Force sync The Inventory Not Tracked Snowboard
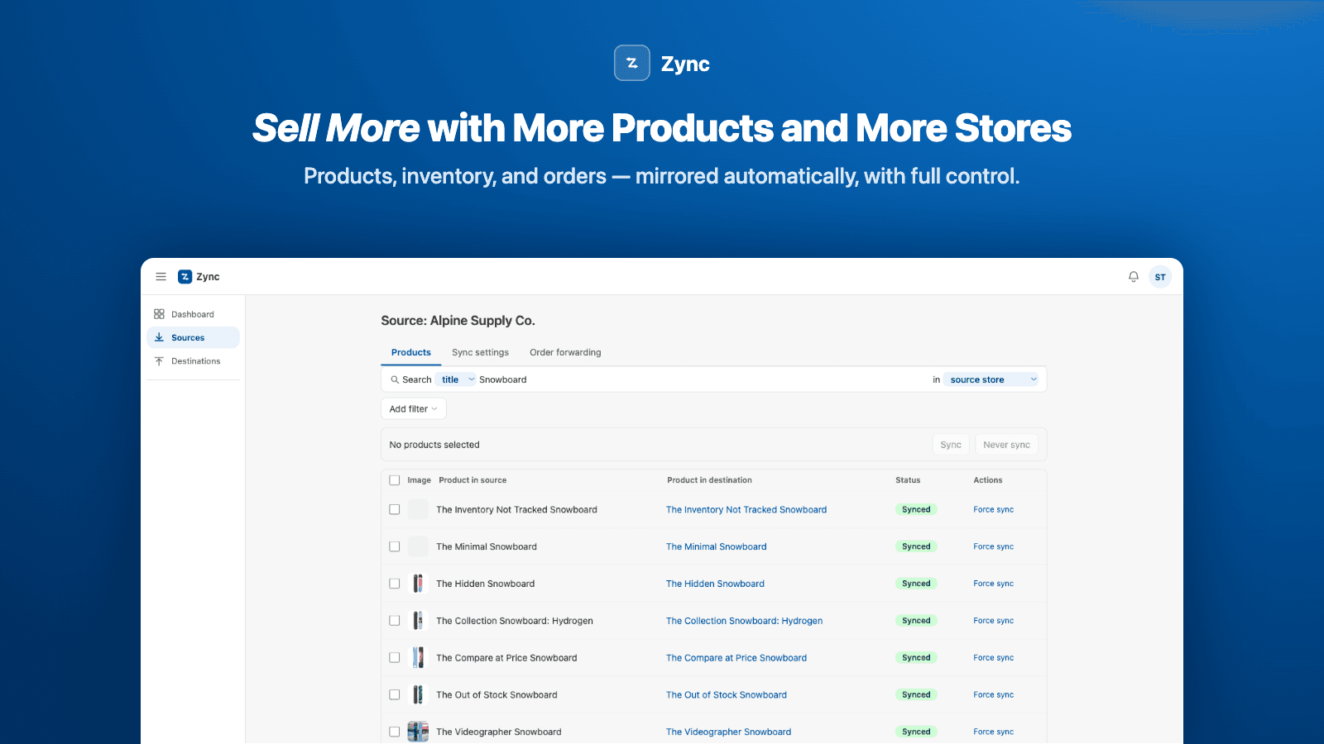This screenshot has width=1324, height=744. pos(993,510)
